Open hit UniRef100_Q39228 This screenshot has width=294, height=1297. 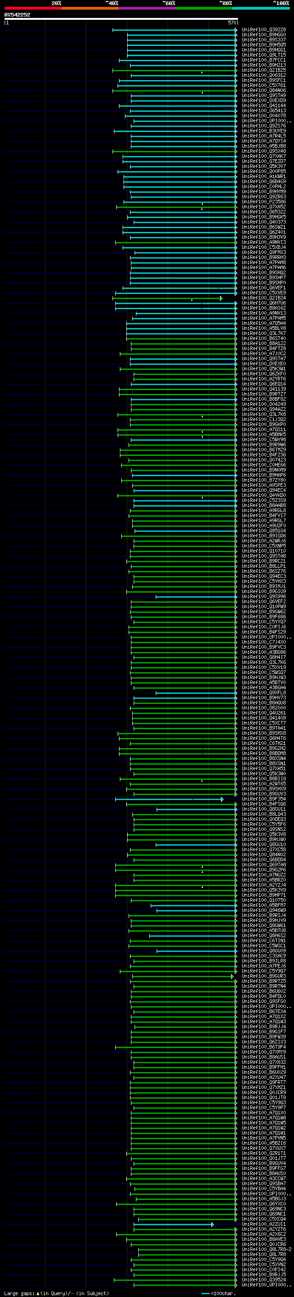(264, 30)
